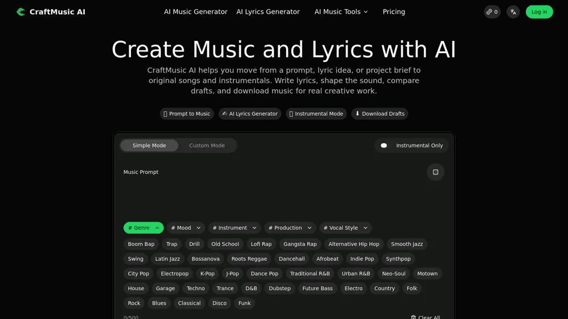Select the Bossanova genre tag
568x319 pixels.
pos(205,259)
